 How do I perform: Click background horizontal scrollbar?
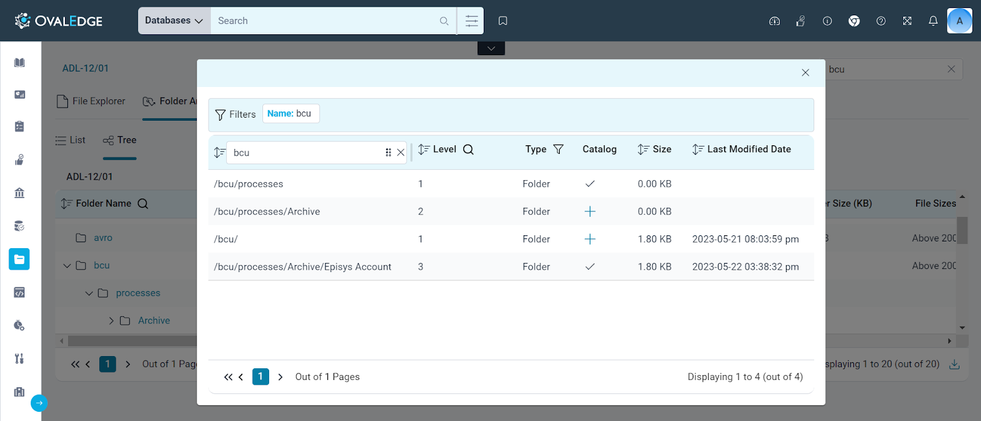click(132, 341)
